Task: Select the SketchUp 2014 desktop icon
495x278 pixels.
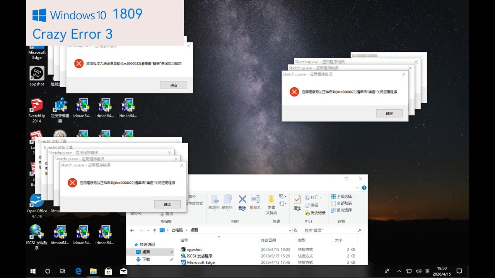Action: click(37, 111)
